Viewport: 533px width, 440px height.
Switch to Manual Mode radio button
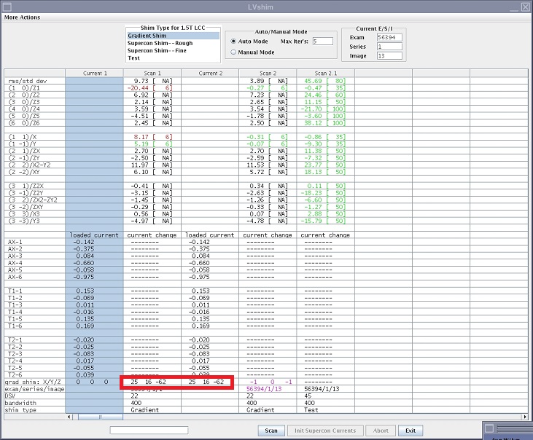233,52
